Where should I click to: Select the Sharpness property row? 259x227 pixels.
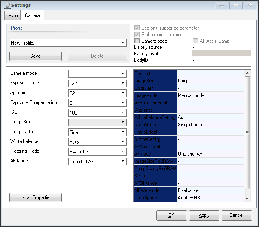coord(189,110)
